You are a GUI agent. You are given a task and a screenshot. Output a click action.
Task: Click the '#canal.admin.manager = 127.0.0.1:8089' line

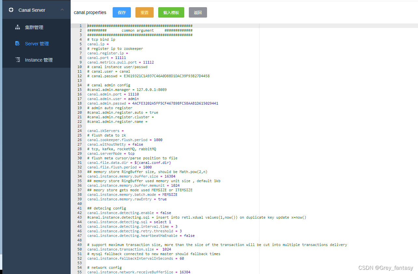(127, 90)
